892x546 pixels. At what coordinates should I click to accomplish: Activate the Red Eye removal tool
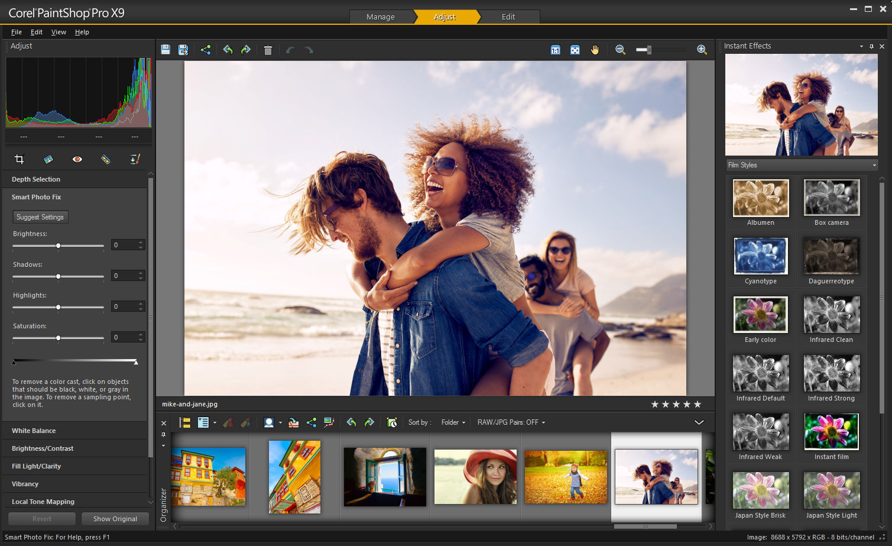77,159
